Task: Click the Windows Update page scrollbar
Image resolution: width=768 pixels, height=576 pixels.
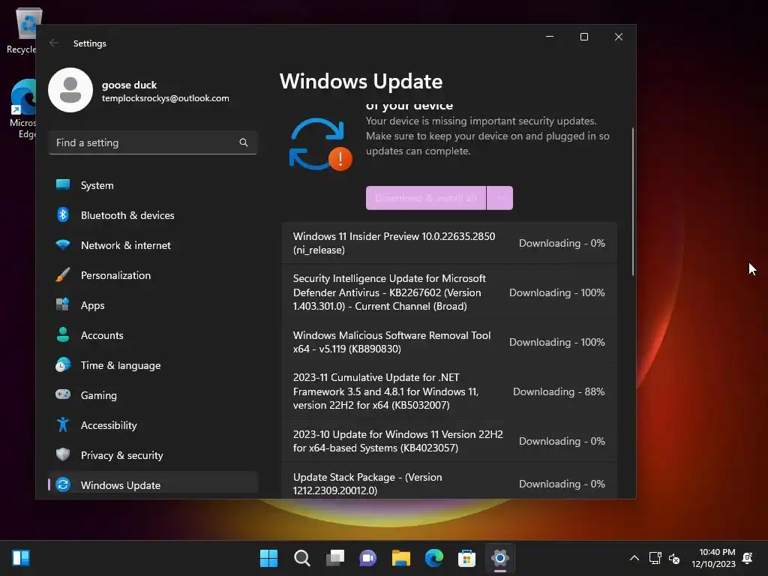Action: 633,201
